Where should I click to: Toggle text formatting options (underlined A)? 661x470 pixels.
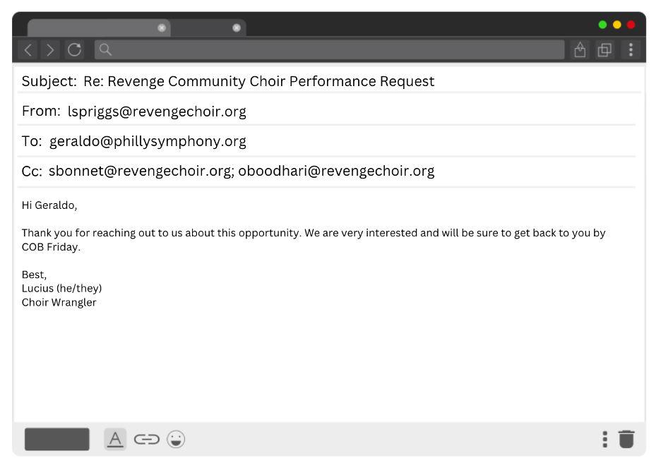tap(115, 440)
